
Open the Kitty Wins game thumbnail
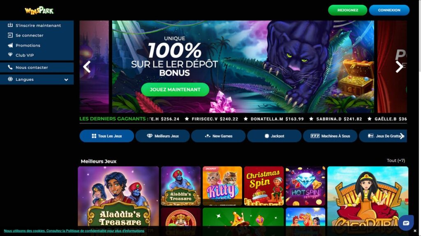click(x=222, y=186)
